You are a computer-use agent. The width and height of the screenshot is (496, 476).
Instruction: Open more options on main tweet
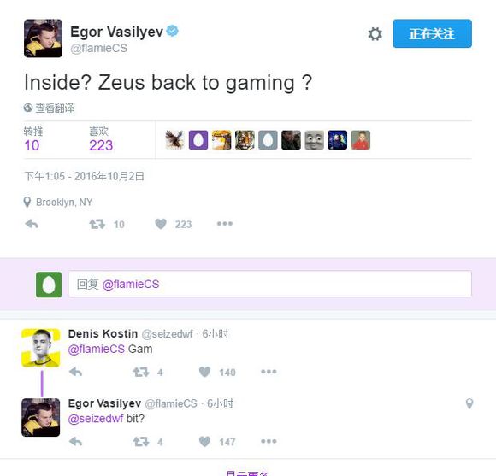click(x=225, y=224)
